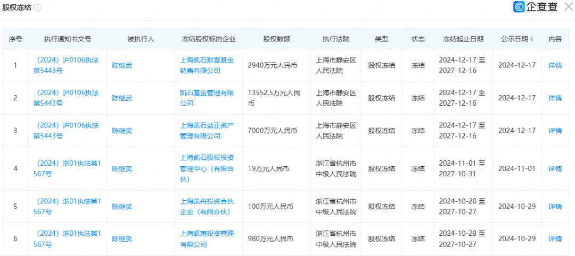The width and height of the screenshot is (575, 256).
Task: Open 陈继武 profile in row 6
Action: 122,239
